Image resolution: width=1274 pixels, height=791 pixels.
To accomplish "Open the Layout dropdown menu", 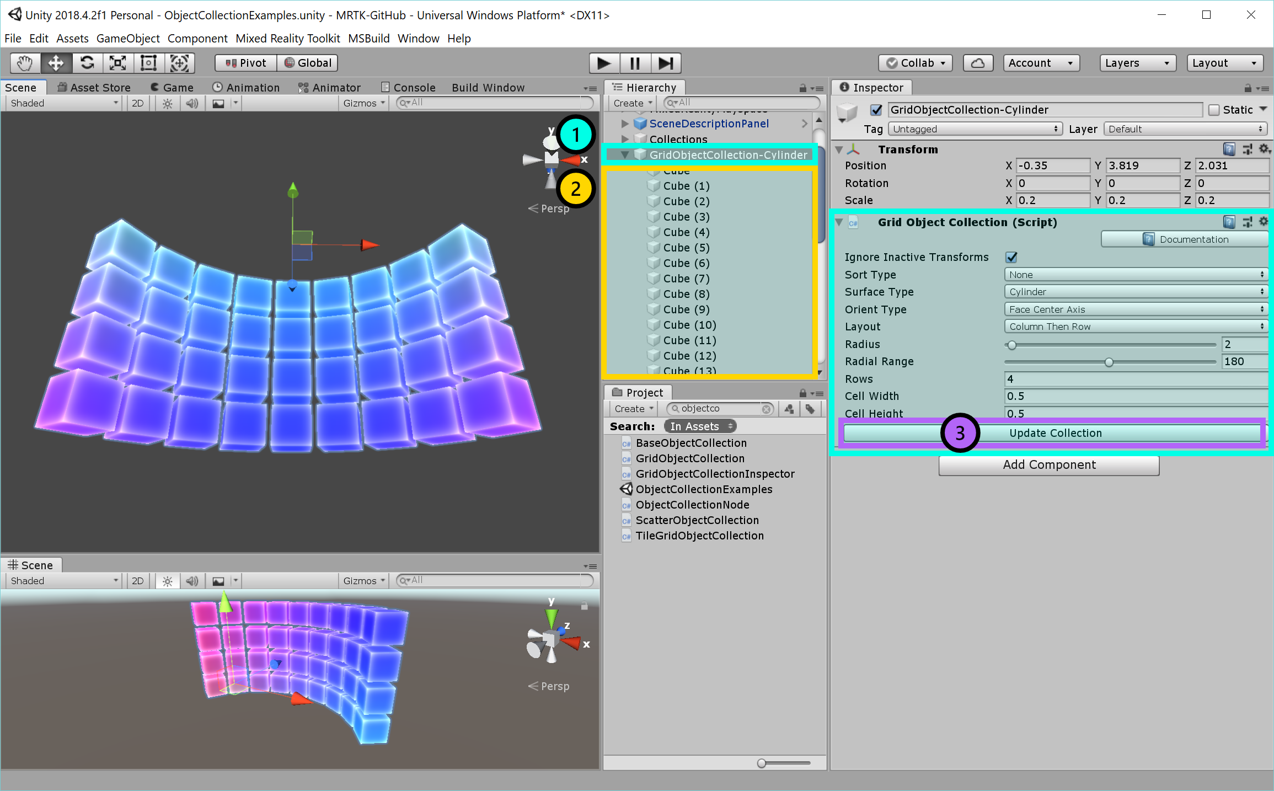I will 1134,326.
